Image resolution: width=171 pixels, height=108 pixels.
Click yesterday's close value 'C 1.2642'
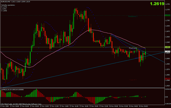(x=4, y=11)
